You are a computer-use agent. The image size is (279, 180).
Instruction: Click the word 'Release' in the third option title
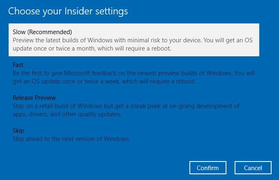click(23, 98)
